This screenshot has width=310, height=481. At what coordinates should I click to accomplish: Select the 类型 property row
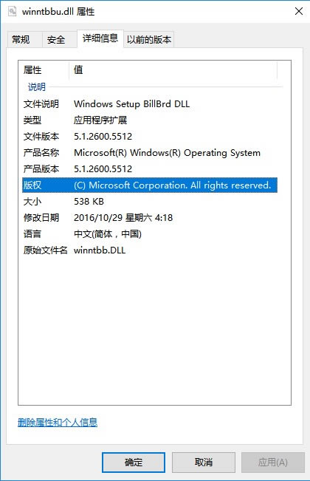point(150,120)
